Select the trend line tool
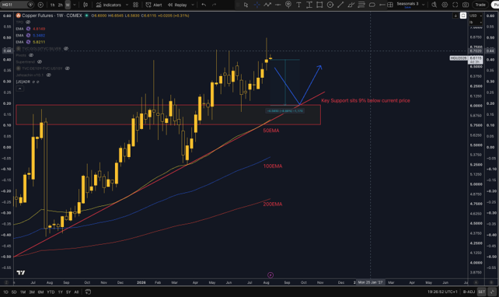This screenshot has width=499, height=297. point(340,5)
